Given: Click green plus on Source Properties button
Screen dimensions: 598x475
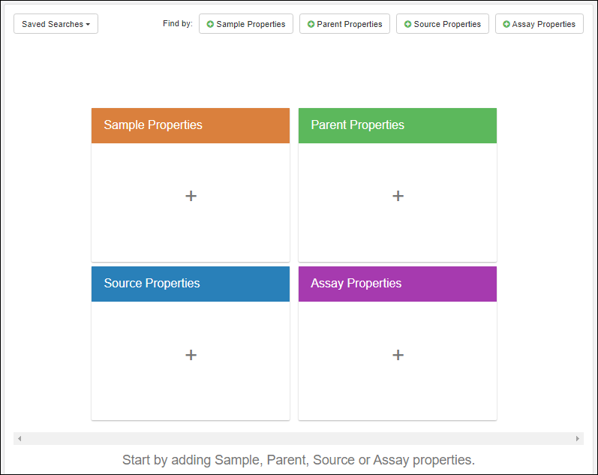Looking at the screenshot, I should click(407, 24).
